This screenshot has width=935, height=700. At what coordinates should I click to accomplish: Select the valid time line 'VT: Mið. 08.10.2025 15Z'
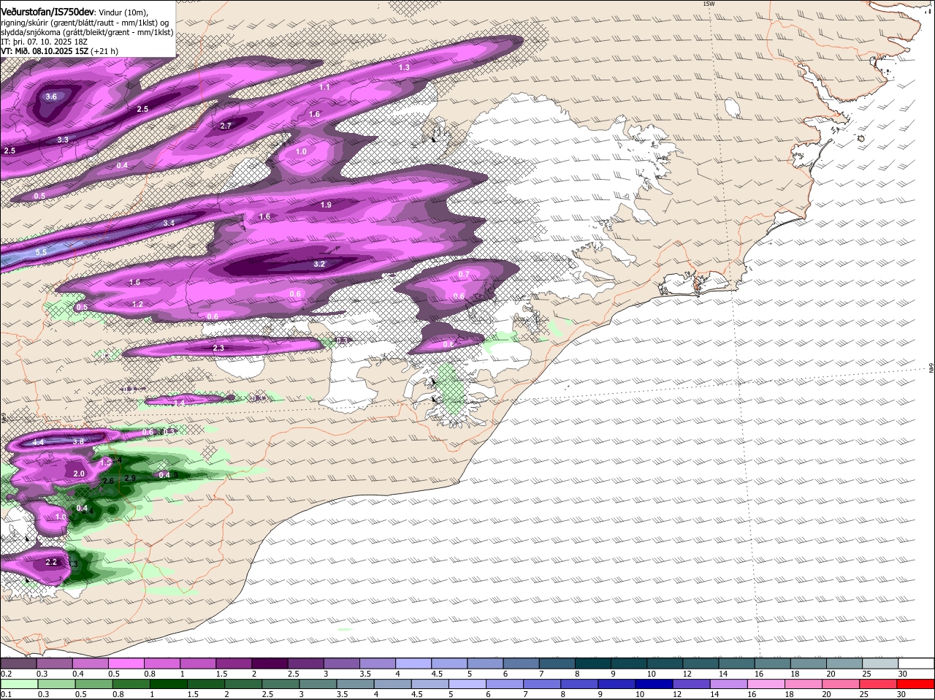(x=45, y=51)
